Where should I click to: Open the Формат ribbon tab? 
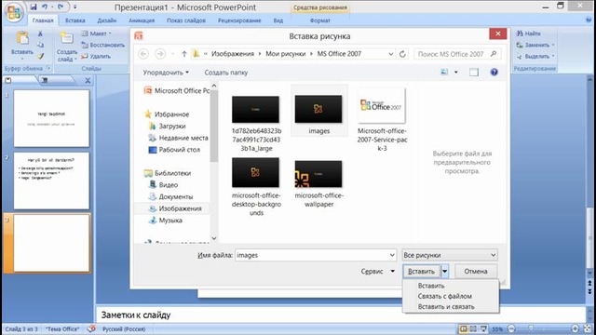(320, 20)
